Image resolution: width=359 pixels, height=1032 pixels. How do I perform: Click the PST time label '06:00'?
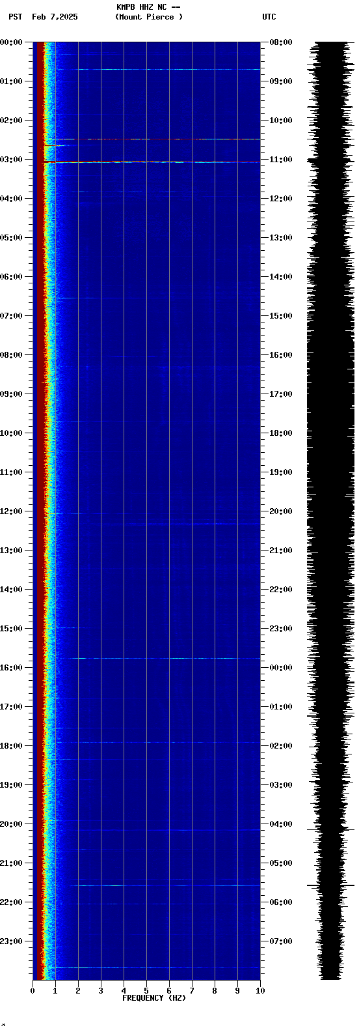tap(11, 277)
